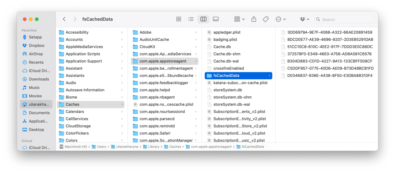Open the More actions menu
This screenshot has height=173, width=395.
tap(281, 19)
